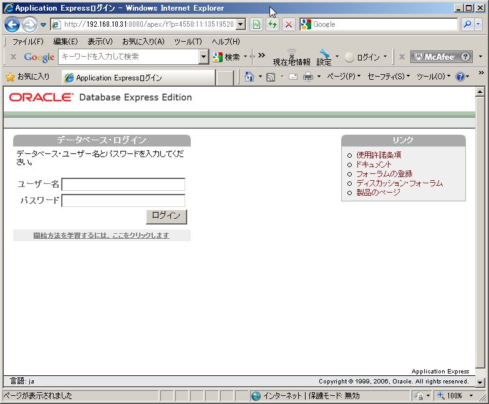Viewport: 489px width, 404px height.
Task: Click the Home page icon
Action: (x=249, y=76)
